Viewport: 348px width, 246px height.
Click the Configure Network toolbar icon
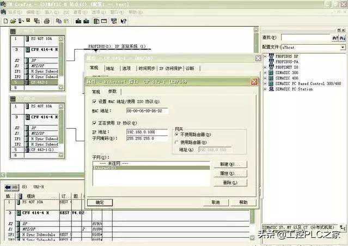[114, 21]
